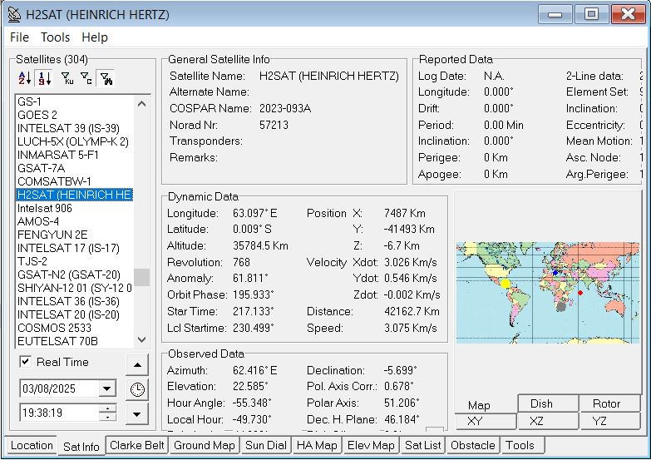Viewport: 651px width, 460px height.
Task: Select INTELSAT 36 (IS-36) satellite
Action: click(75, 301)
